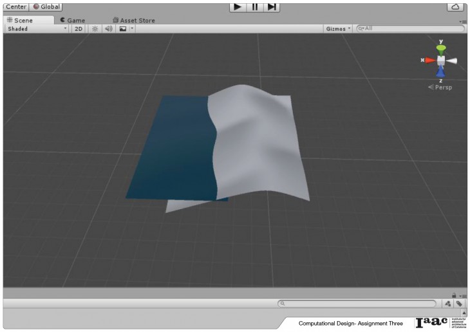Screen dimensions: 470x332
Task: Click the blue Z axis cone
Action: click(x=440, y=71)
